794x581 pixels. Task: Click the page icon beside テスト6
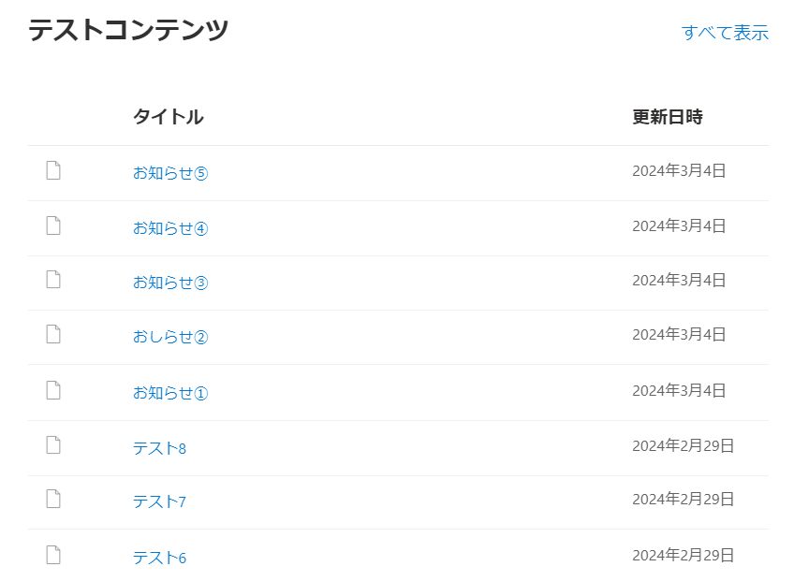pyautogui.click(x=53, y=555)
